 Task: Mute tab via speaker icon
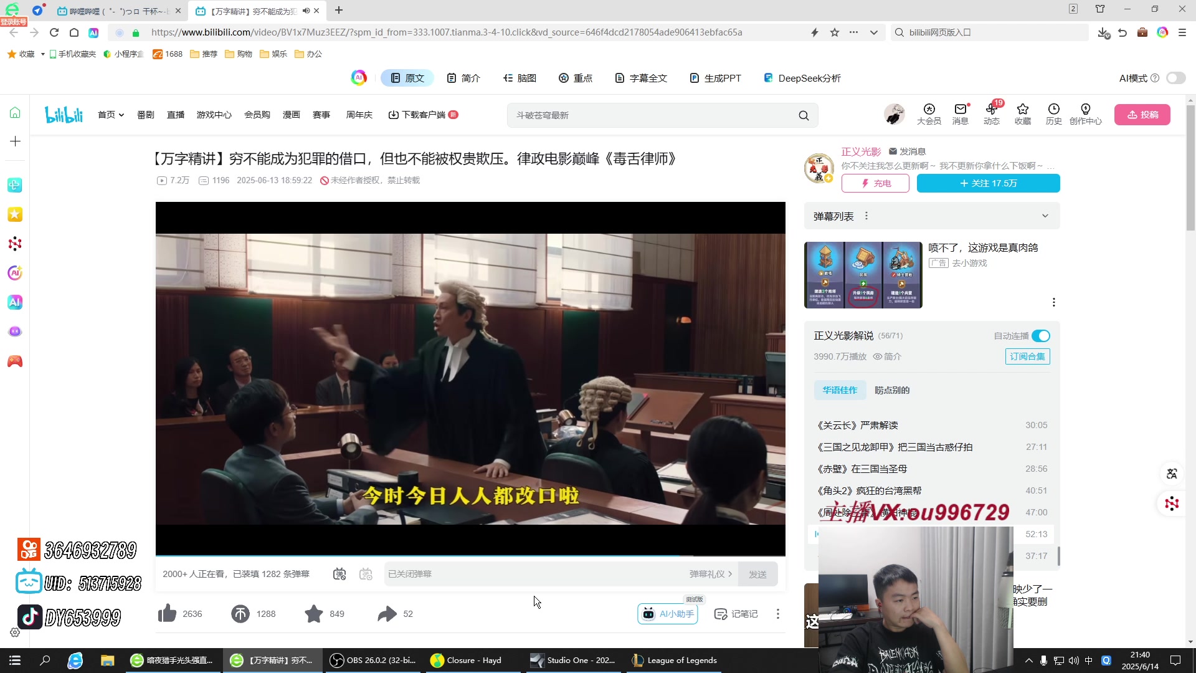click(306, 11)
